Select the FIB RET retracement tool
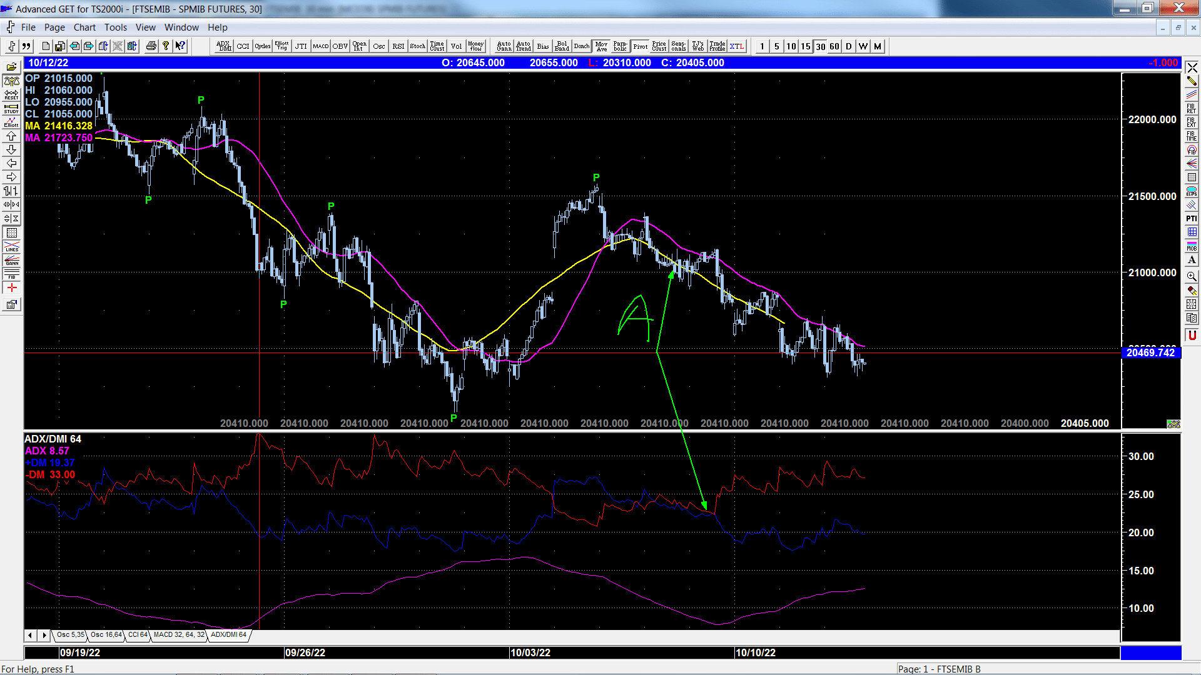The image size is (1201, 675). [1192, 109]
